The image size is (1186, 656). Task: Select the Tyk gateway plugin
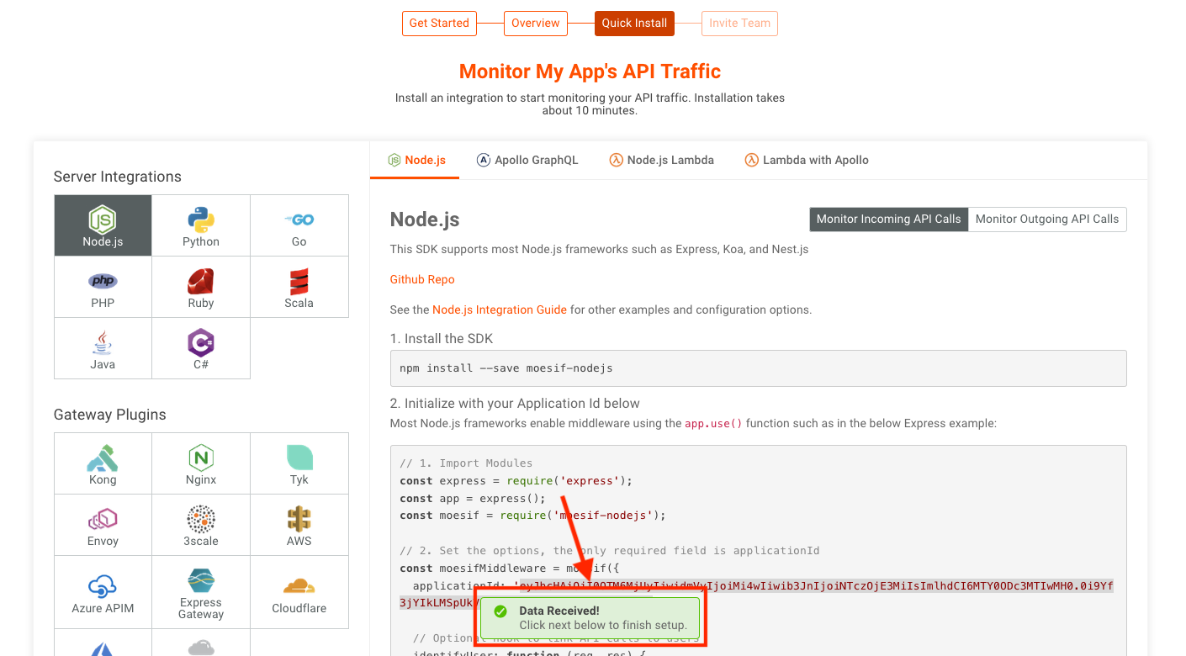pyautogui.click(x=299, y=463)
